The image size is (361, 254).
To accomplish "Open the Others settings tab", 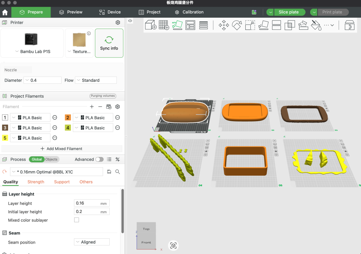I will coord(86,182).
